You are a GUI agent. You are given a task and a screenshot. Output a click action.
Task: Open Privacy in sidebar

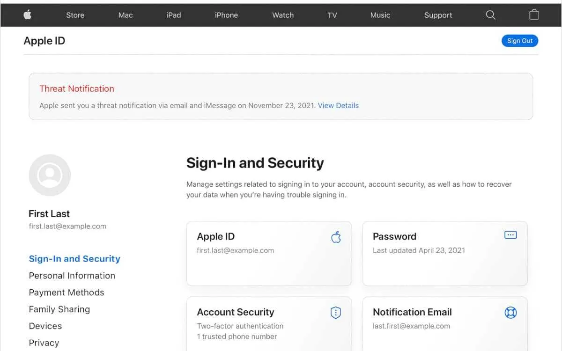click(44, 343)
